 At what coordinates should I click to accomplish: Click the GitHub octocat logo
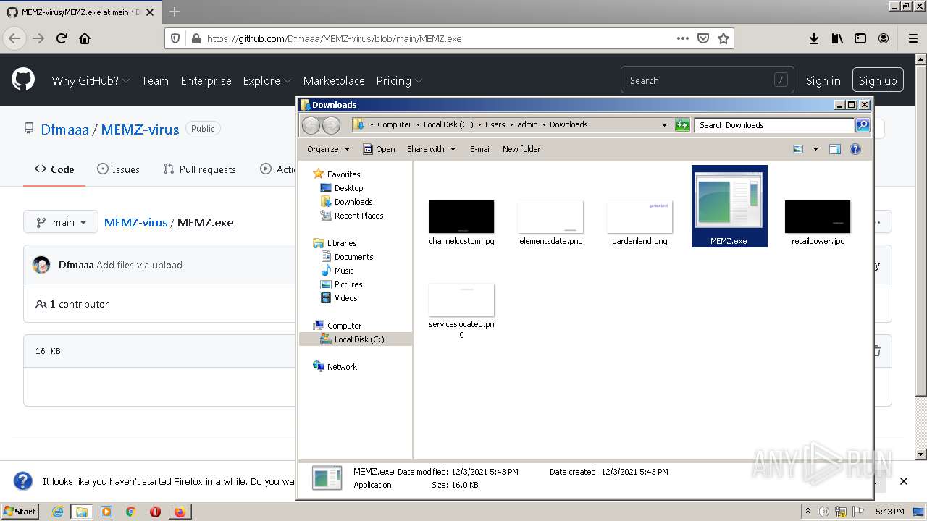23,80
